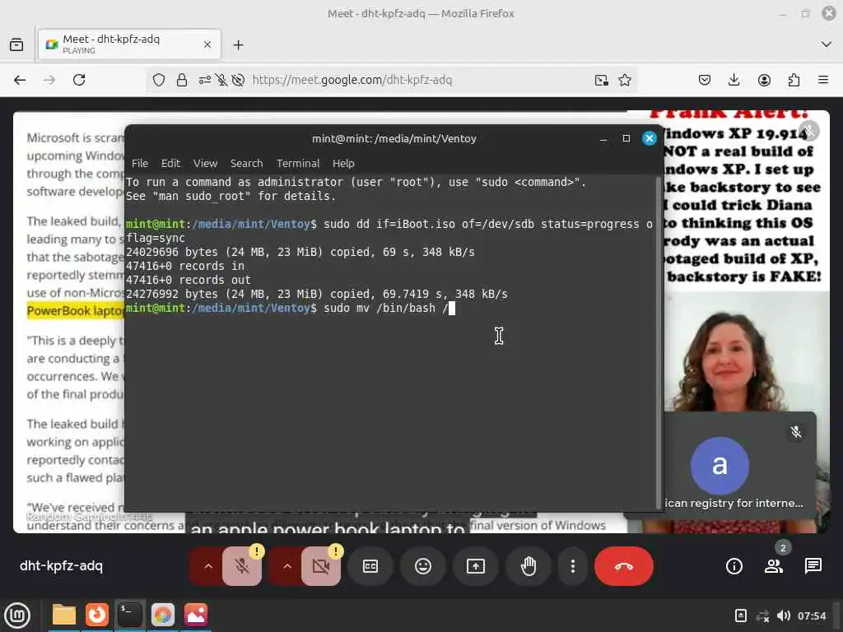Show the participants people panel
Image resolution: width=843 pixels, height=632 pixels.
774,566
